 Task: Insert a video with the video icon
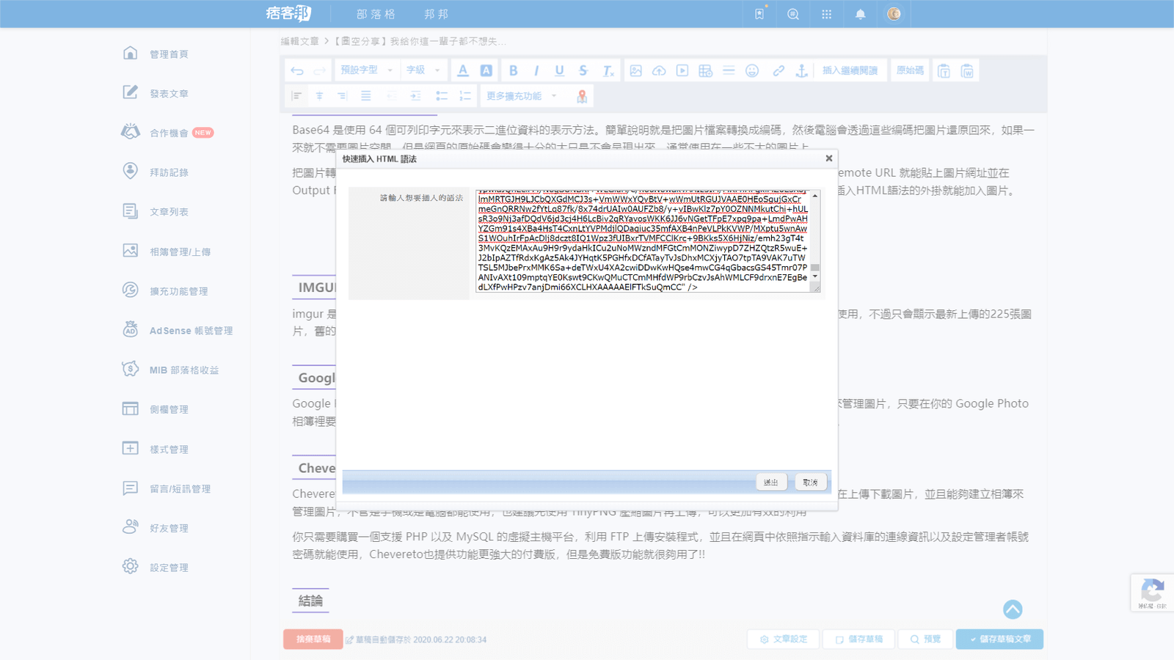682,70
